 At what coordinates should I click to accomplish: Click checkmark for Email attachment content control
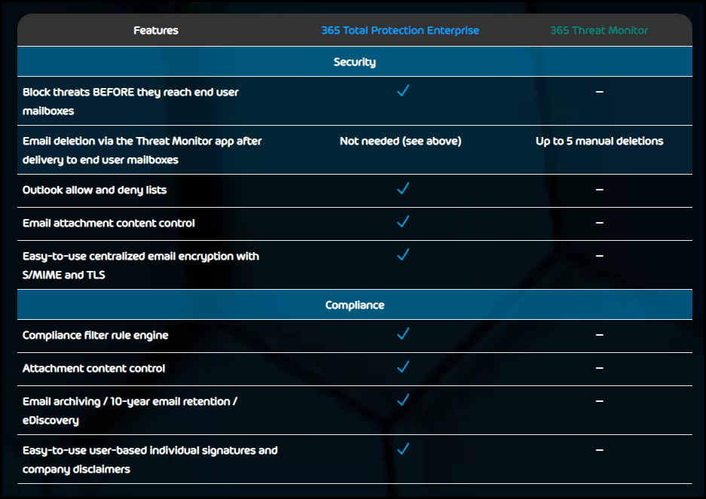coord(403,222)
